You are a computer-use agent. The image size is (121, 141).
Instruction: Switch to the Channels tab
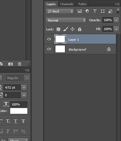(67, 4)
